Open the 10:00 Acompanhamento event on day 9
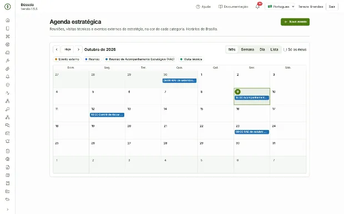 click(252, 98)
